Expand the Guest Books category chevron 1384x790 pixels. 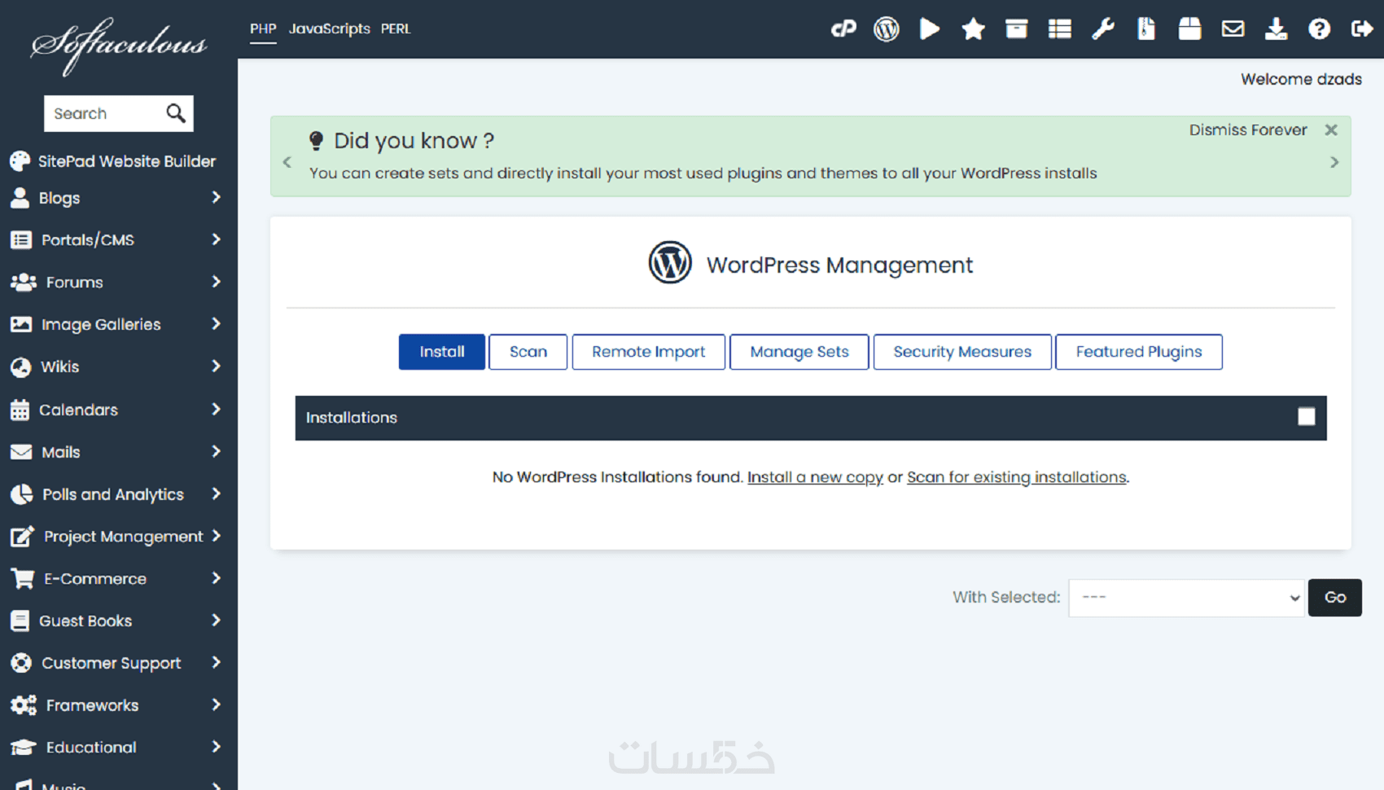(216, 621)
